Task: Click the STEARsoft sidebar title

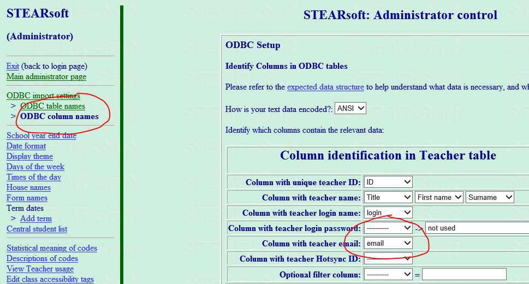Action: (x=38, y=14)
